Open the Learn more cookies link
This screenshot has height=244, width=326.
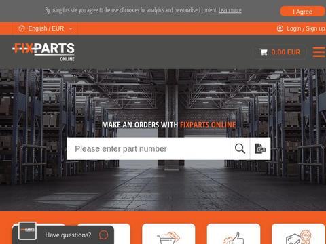230,10
